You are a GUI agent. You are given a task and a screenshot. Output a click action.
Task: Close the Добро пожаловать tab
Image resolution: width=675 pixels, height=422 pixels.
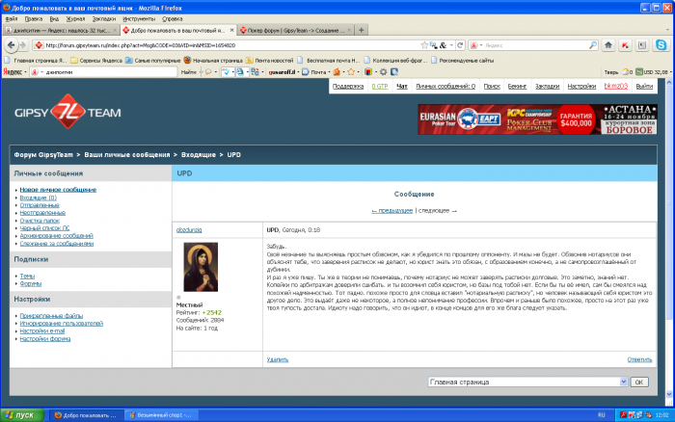click(231, 30)
